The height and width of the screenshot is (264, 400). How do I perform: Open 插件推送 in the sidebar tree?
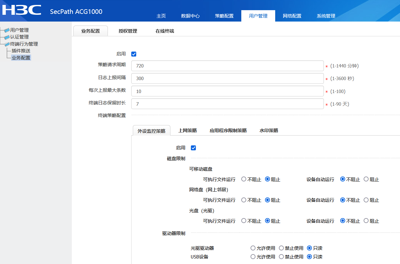[21, 51]
